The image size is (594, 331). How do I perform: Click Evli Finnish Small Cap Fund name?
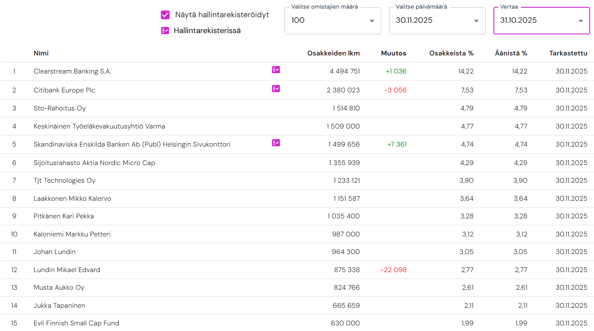[76, 323]
